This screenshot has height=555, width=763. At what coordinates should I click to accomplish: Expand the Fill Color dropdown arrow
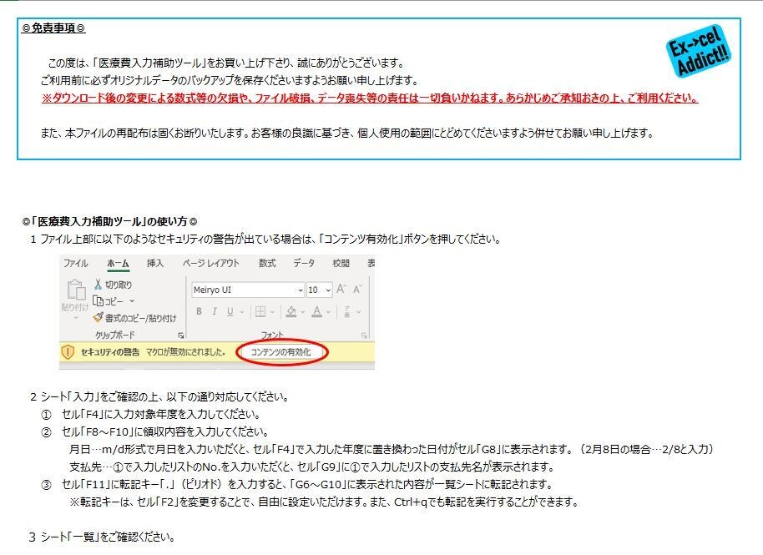(303, 312)
